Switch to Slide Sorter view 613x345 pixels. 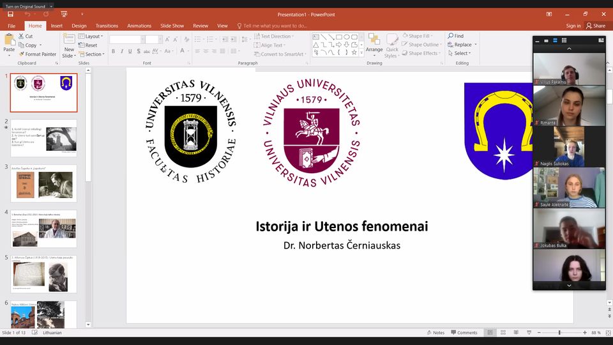[x=503, y=332]
